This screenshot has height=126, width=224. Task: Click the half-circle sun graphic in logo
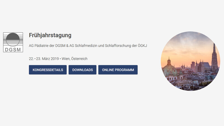[13, 38]
